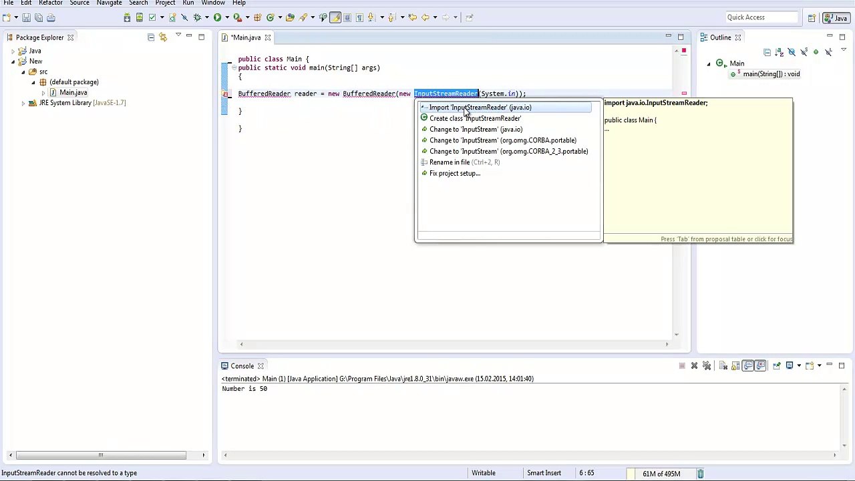
Task: Click Remove All Terminated Launches icon
Action: click(x=707, y=365)
